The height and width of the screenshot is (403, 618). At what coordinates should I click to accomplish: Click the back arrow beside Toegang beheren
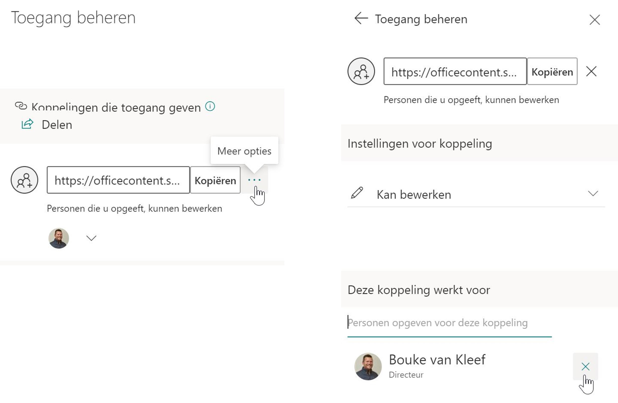[361, 18]
